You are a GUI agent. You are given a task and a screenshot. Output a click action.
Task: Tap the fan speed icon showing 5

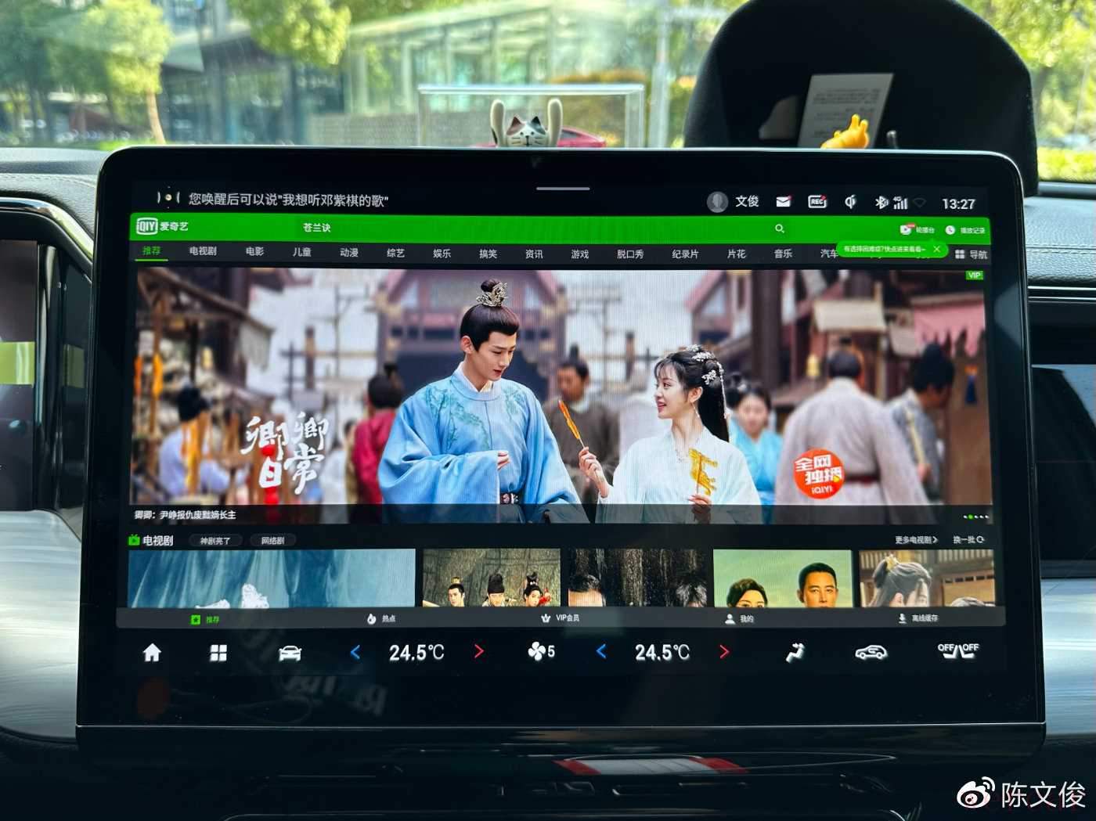pyautogui.click(x=541, y=651)
